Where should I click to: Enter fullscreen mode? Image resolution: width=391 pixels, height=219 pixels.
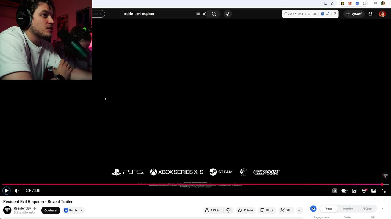click(383, 191)
